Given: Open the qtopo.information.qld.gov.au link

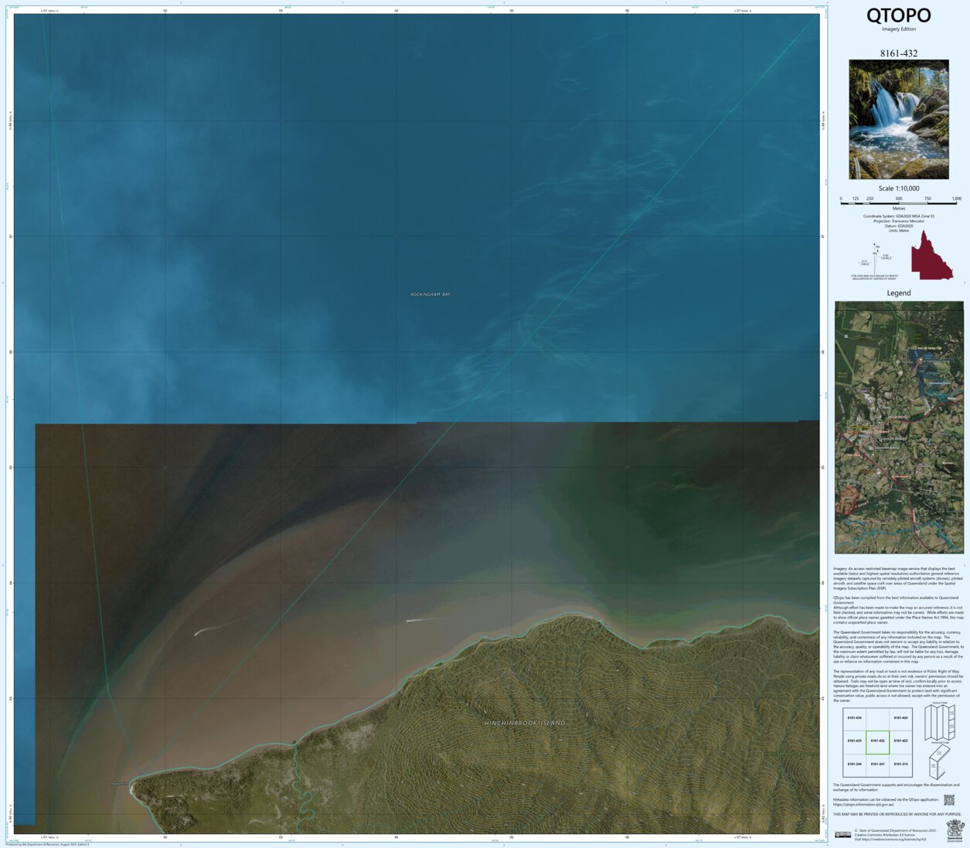Looking at the screenshot, I should point(864,805).
